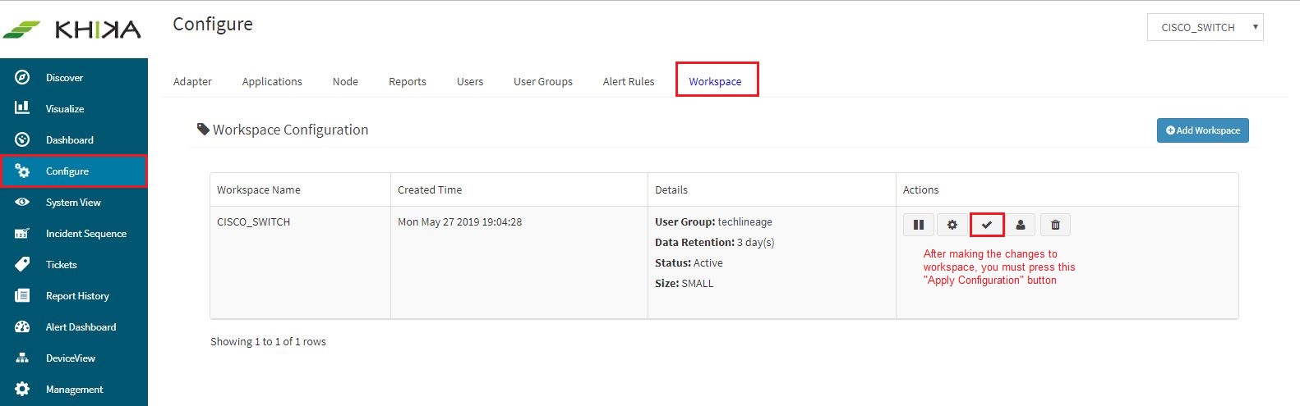The width and height of the screenshot is (1300, 406).
Task: Apply Configuration with the checkmark button
Action: click(987, 225)
